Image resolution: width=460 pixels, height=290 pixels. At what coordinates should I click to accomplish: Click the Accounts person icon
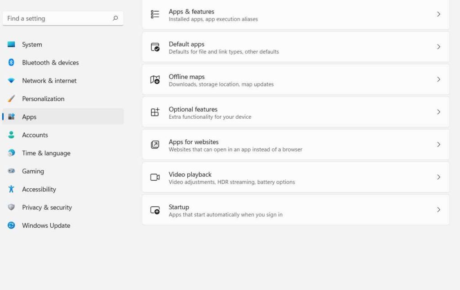pos(11,134)
